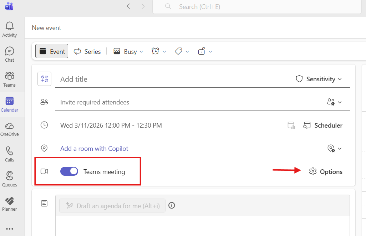
Task: Open the Scheduler assistant
Action: (x=323, y=125)
